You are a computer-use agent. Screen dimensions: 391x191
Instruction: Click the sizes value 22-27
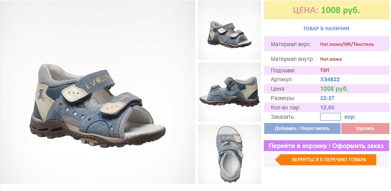click(x=328, y=98)
